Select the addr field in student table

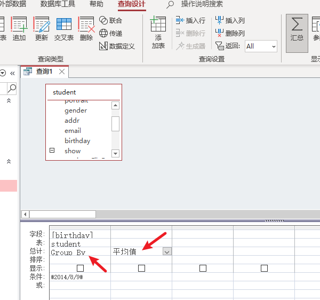(72, 121)
